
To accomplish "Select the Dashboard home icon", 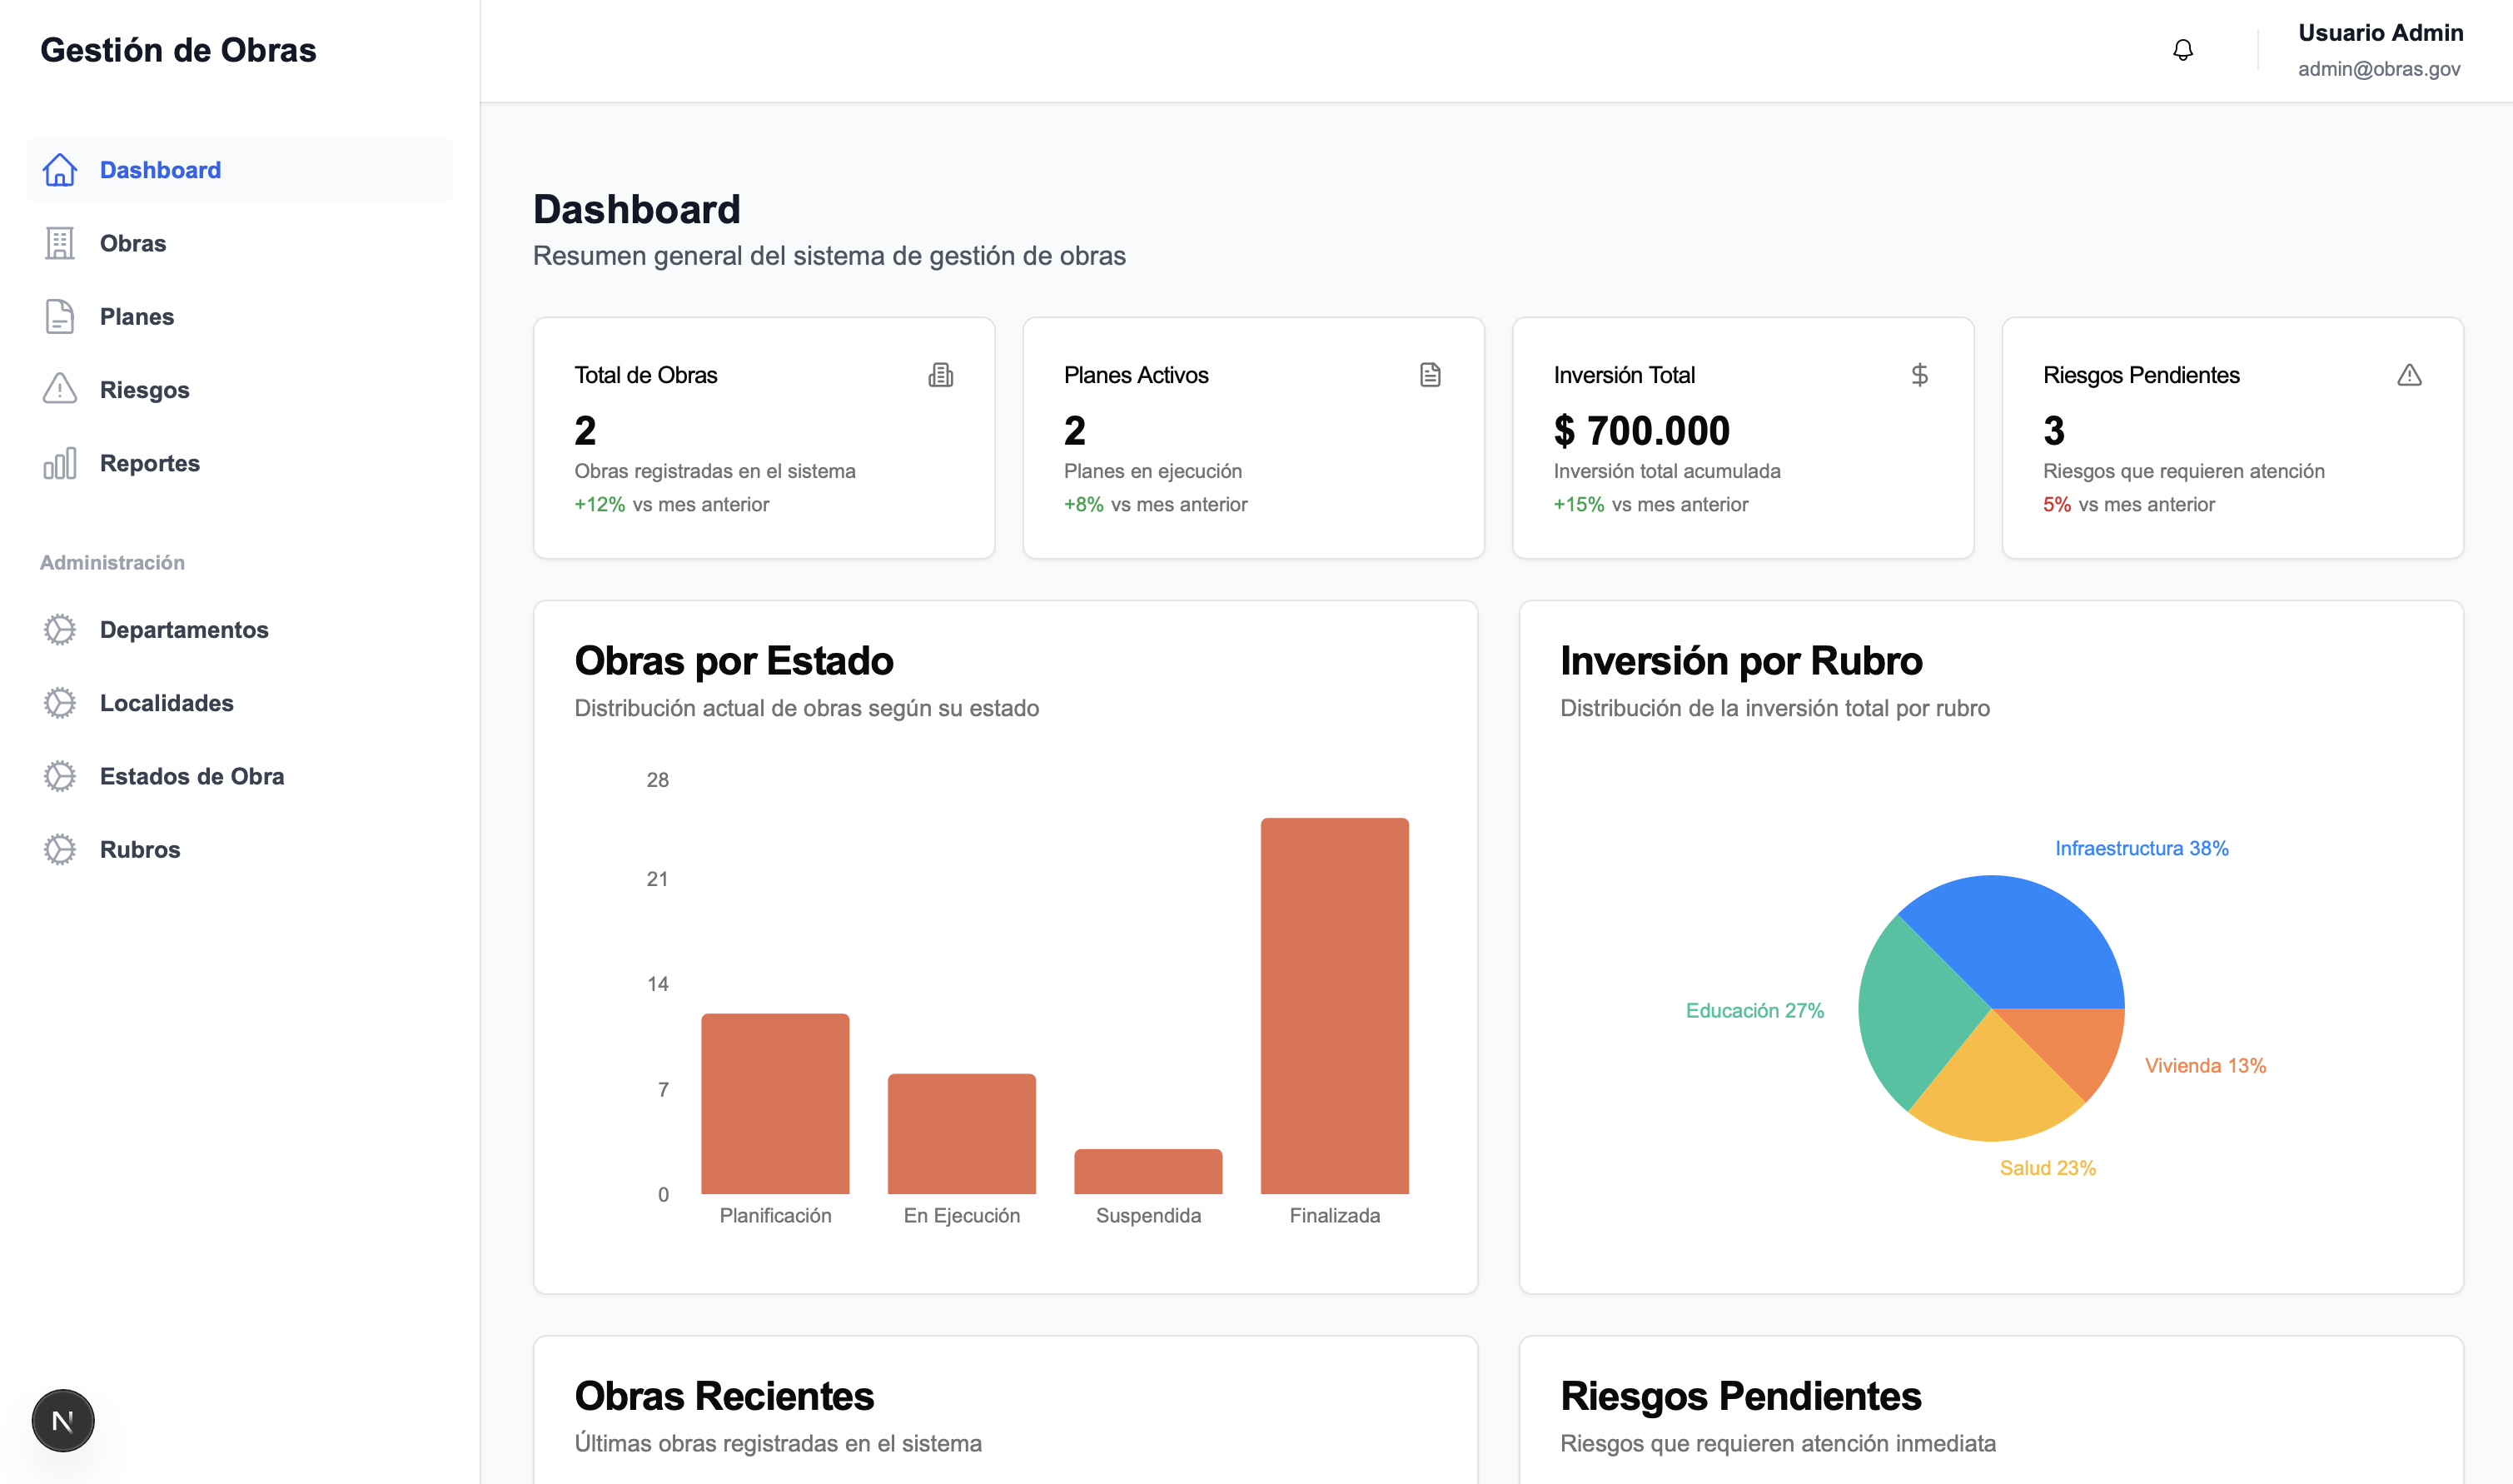I will (59, 170).
